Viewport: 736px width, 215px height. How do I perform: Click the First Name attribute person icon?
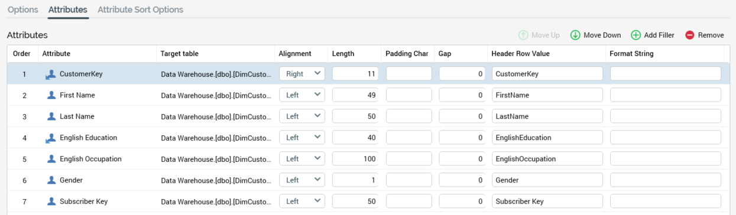[x=51, y=95]
